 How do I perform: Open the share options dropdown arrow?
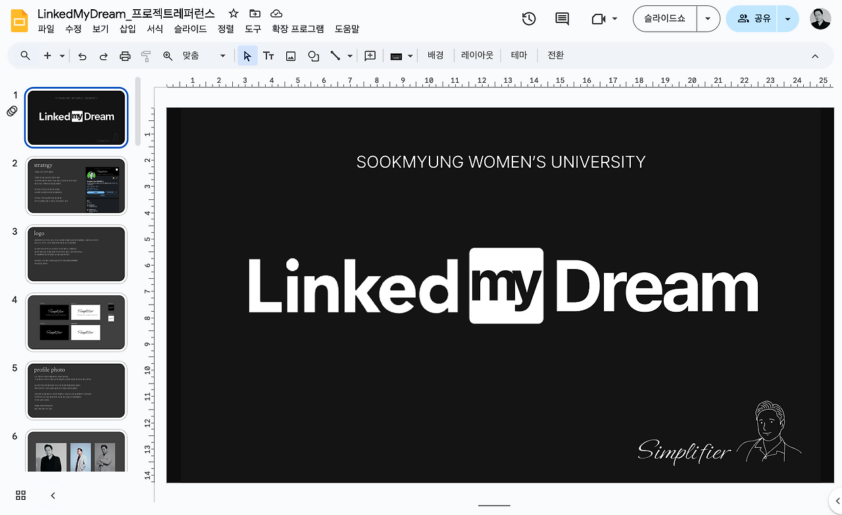[787, 19]
